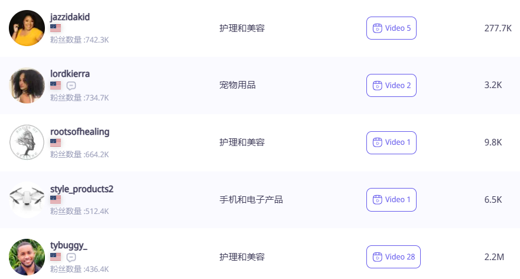Click the US flag icon under jazzidakid

coord(56,28)
